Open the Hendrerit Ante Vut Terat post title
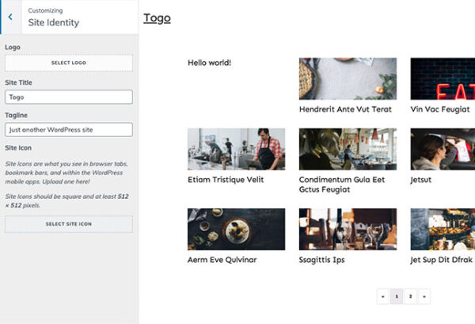 coord(345,109)
